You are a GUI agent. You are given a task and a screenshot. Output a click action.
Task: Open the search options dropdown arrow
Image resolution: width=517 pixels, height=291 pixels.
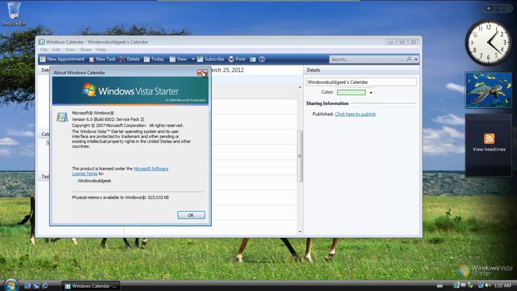(416, 59)
